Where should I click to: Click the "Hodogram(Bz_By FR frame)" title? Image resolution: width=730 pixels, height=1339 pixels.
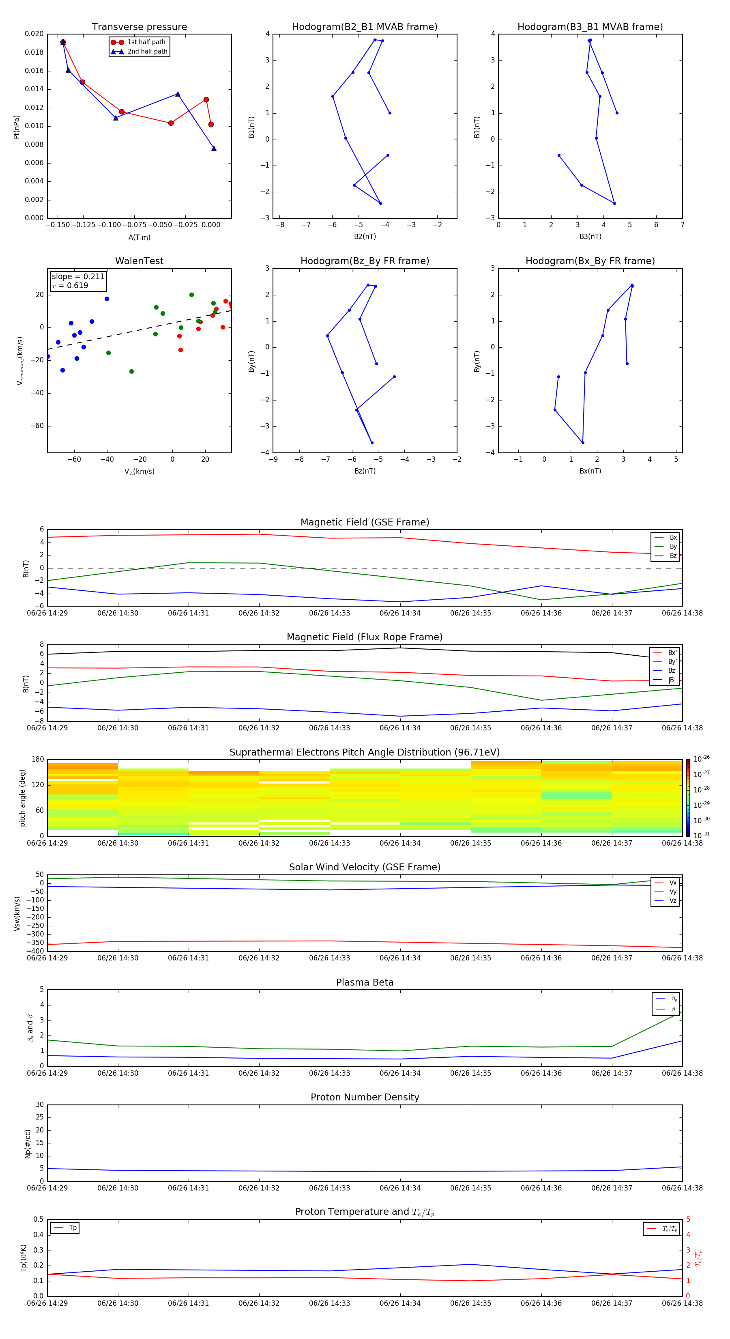pyautogui.click(x=365, y=261)
